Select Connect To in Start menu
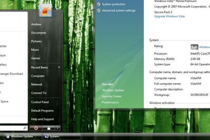Viewport: 210px width, 140px height. click(x=39, y=93)
